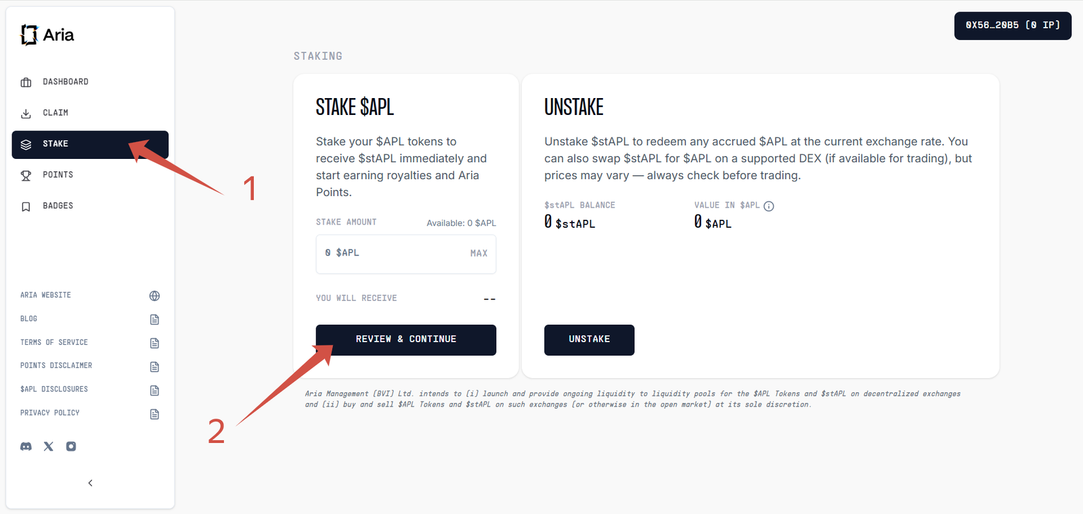Open the Instagram icon link
The image size is (1083, 514).
(x=71, y=446)
